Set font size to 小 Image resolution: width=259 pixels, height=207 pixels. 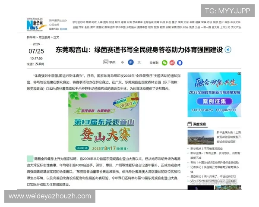[x=122, y=63]
